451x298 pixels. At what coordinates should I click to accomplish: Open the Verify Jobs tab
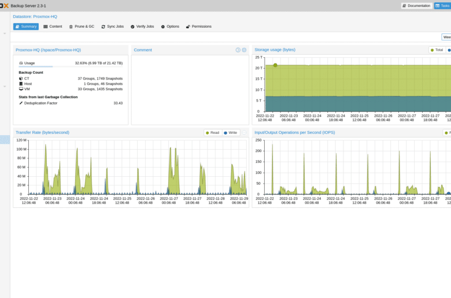[x=142, y=27]
